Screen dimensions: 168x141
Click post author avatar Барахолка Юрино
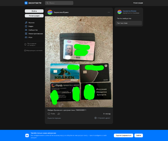50,12
